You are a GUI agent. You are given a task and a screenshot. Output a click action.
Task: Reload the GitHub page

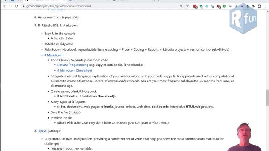16,6
